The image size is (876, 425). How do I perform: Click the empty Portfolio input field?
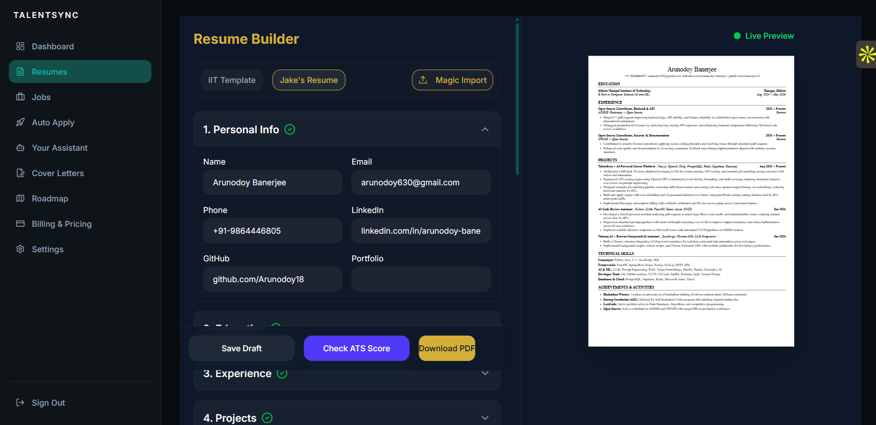(x=421, y=279)
